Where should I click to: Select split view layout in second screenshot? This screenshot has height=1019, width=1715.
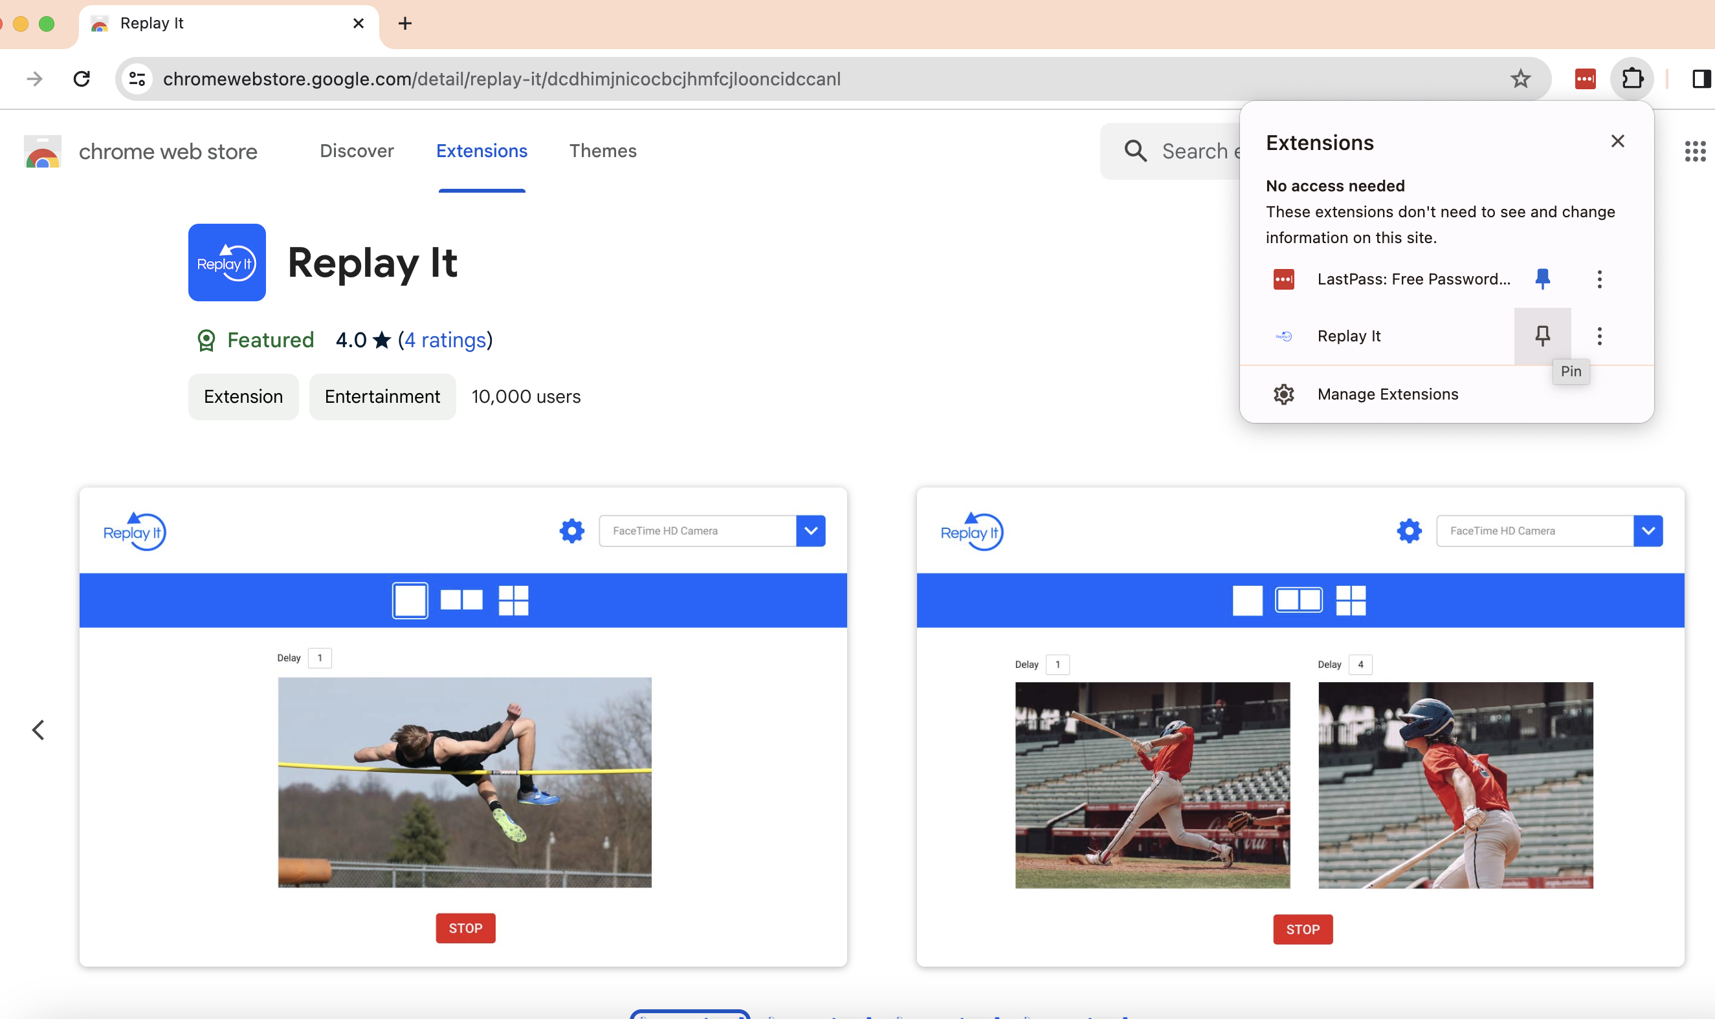pyautogui.click(x=1299, y=601)
